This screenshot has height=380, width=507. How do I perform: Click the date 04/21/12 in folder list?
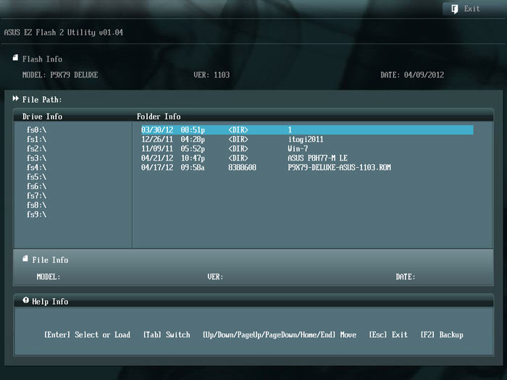(157, 158)
